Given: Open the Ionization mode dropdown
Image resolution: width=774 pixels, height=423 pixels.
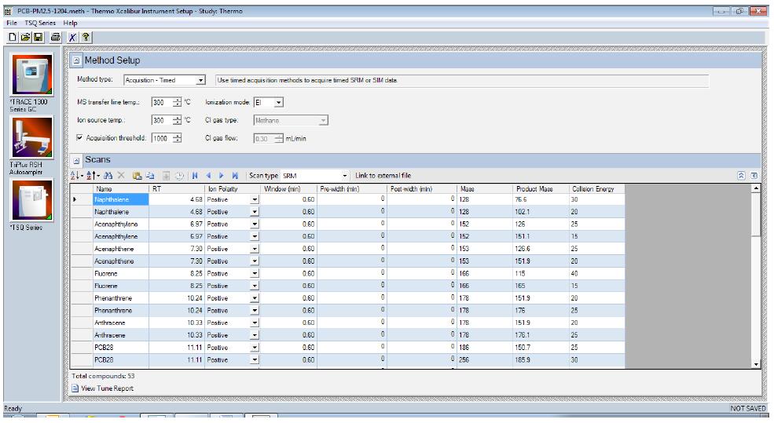Looking at the screenshot, I should point(279,102).
